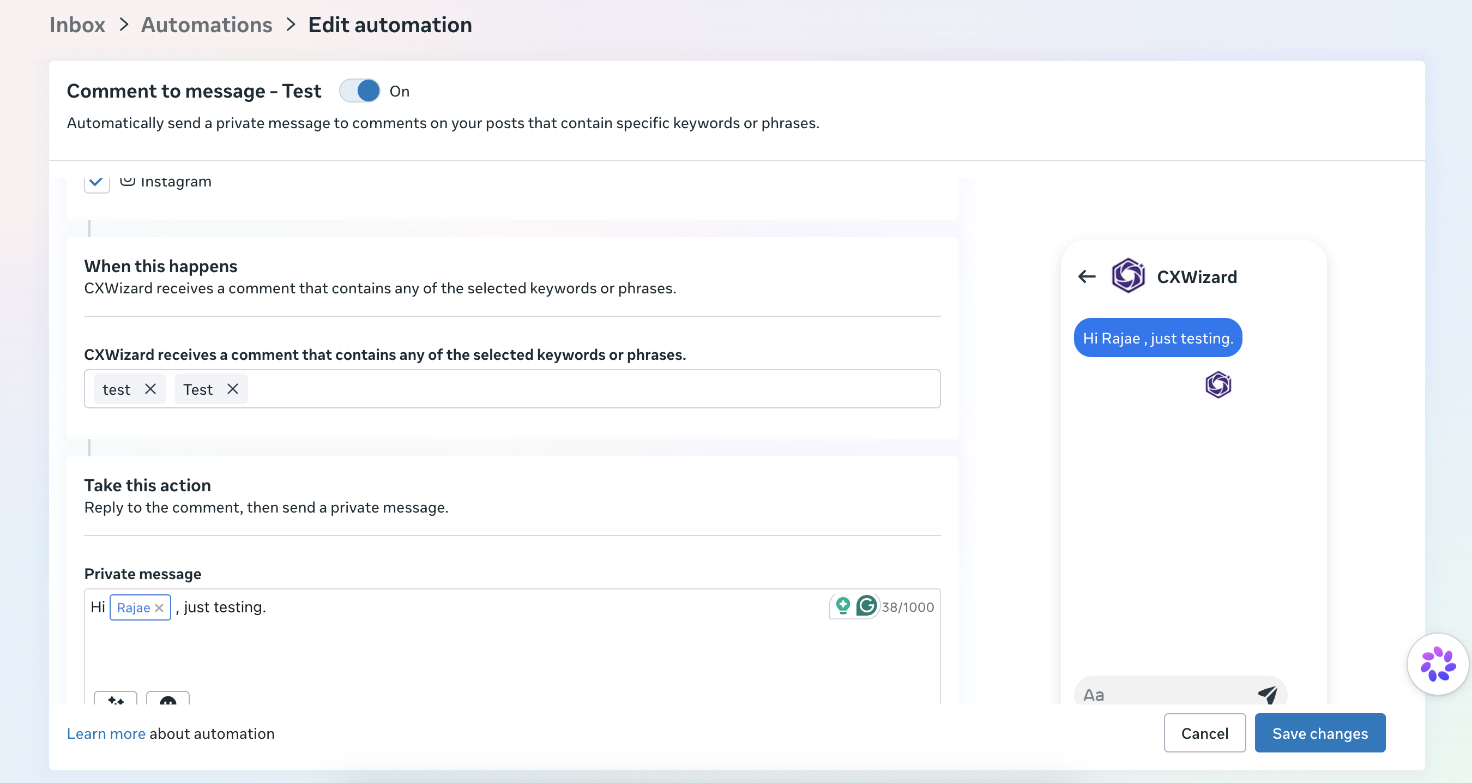
Task: Click the 'When this happens' heading
Action: [x=161, y=266]
